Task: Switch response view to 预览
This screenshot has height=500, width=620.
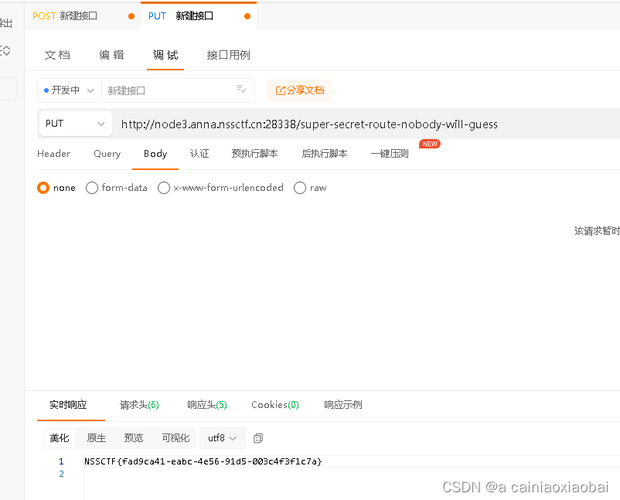Action: (133, 438)
